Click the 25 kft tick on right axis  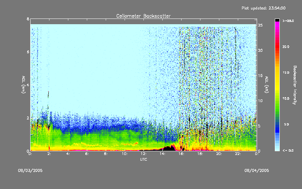pyautogui.click(x=260, y=25)
